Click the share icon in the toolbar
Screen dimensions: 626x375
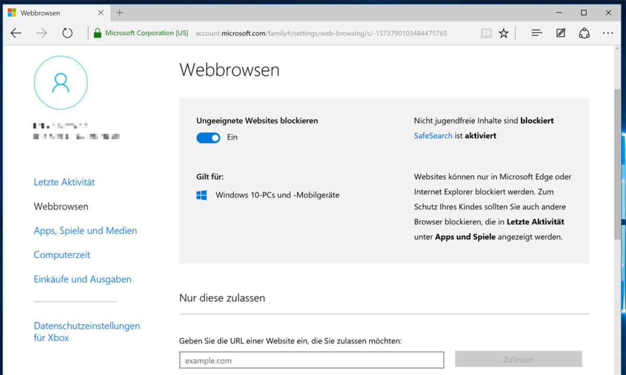pos(584,33)
